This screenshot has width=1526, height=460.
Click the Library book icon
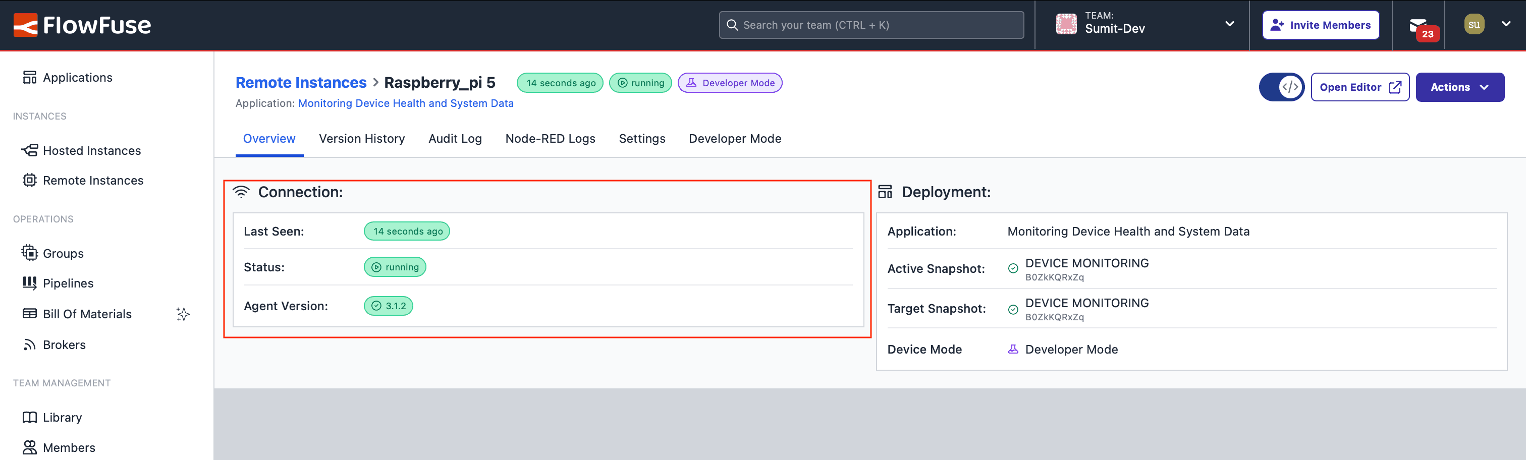[29, 417]
